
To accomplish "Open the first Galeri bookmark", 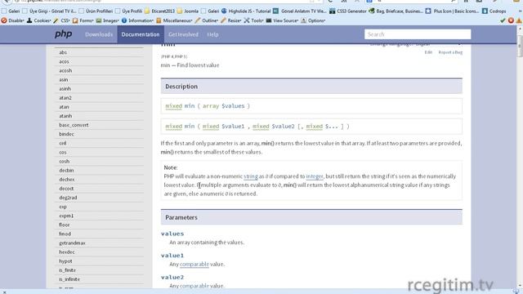I will 11,11.
